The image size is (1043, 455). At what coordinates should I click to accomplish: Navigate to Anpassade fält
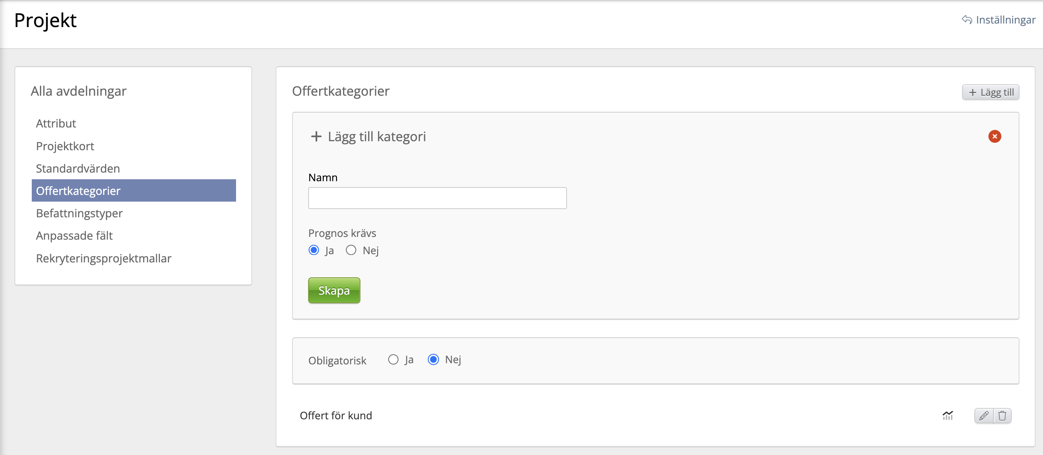74,235
